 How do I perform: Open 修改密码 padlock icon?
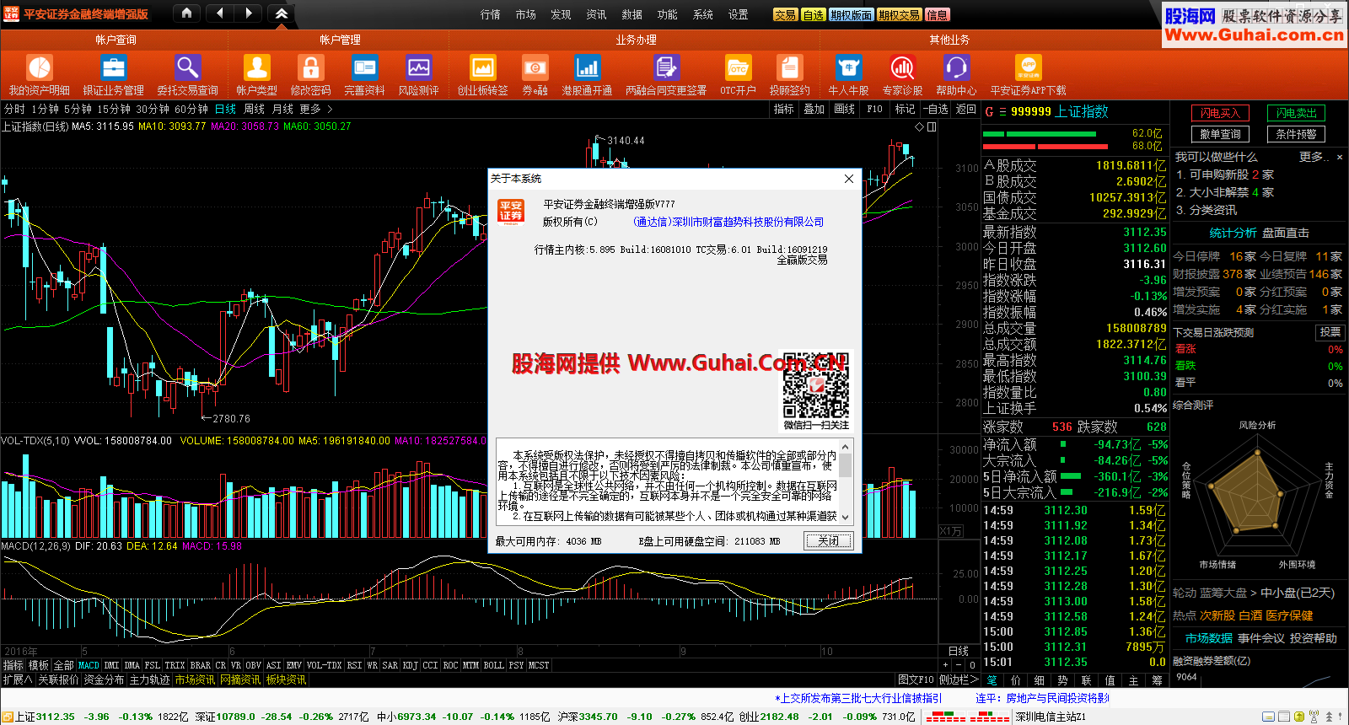(x=310, y=67)
